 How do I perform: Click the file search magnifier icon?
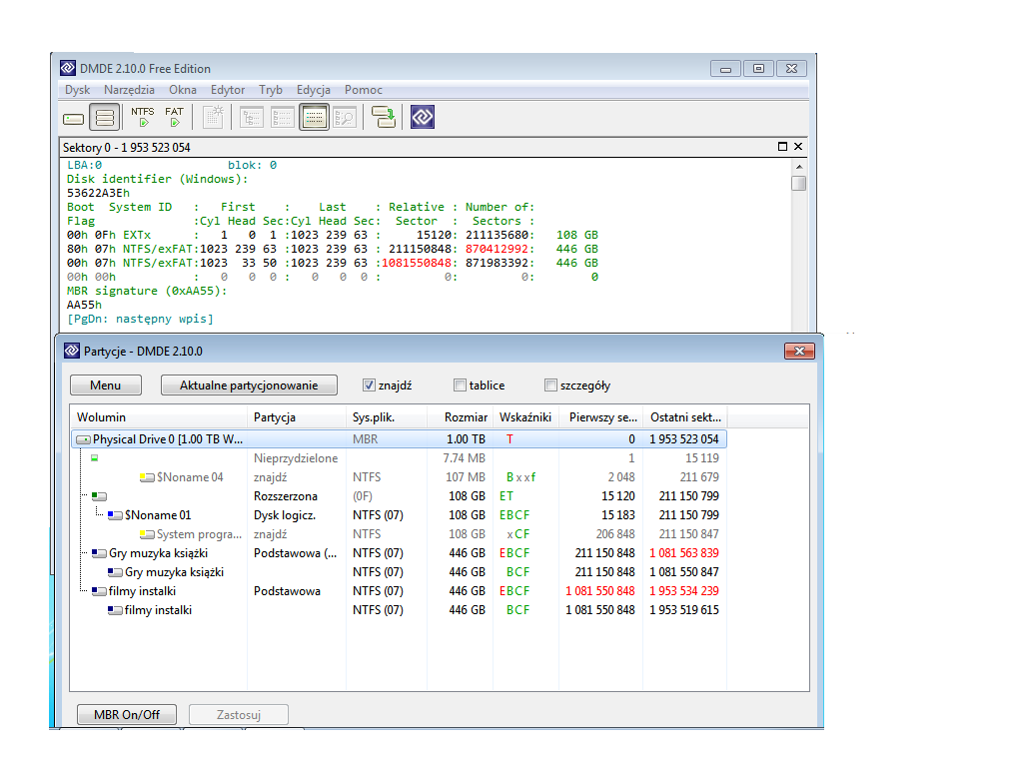tap(345, 118)
